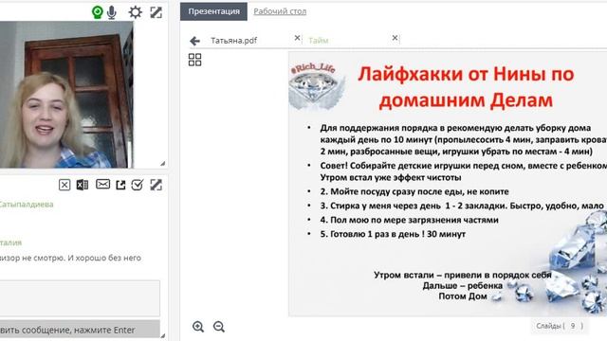The width and height of the screenshot is (607, 341).
Task: Click the Сатыпалдиева chat username
Action: point(26,205)
